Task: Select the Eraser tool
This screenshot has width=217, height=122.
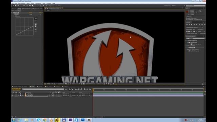Action: 43,5
